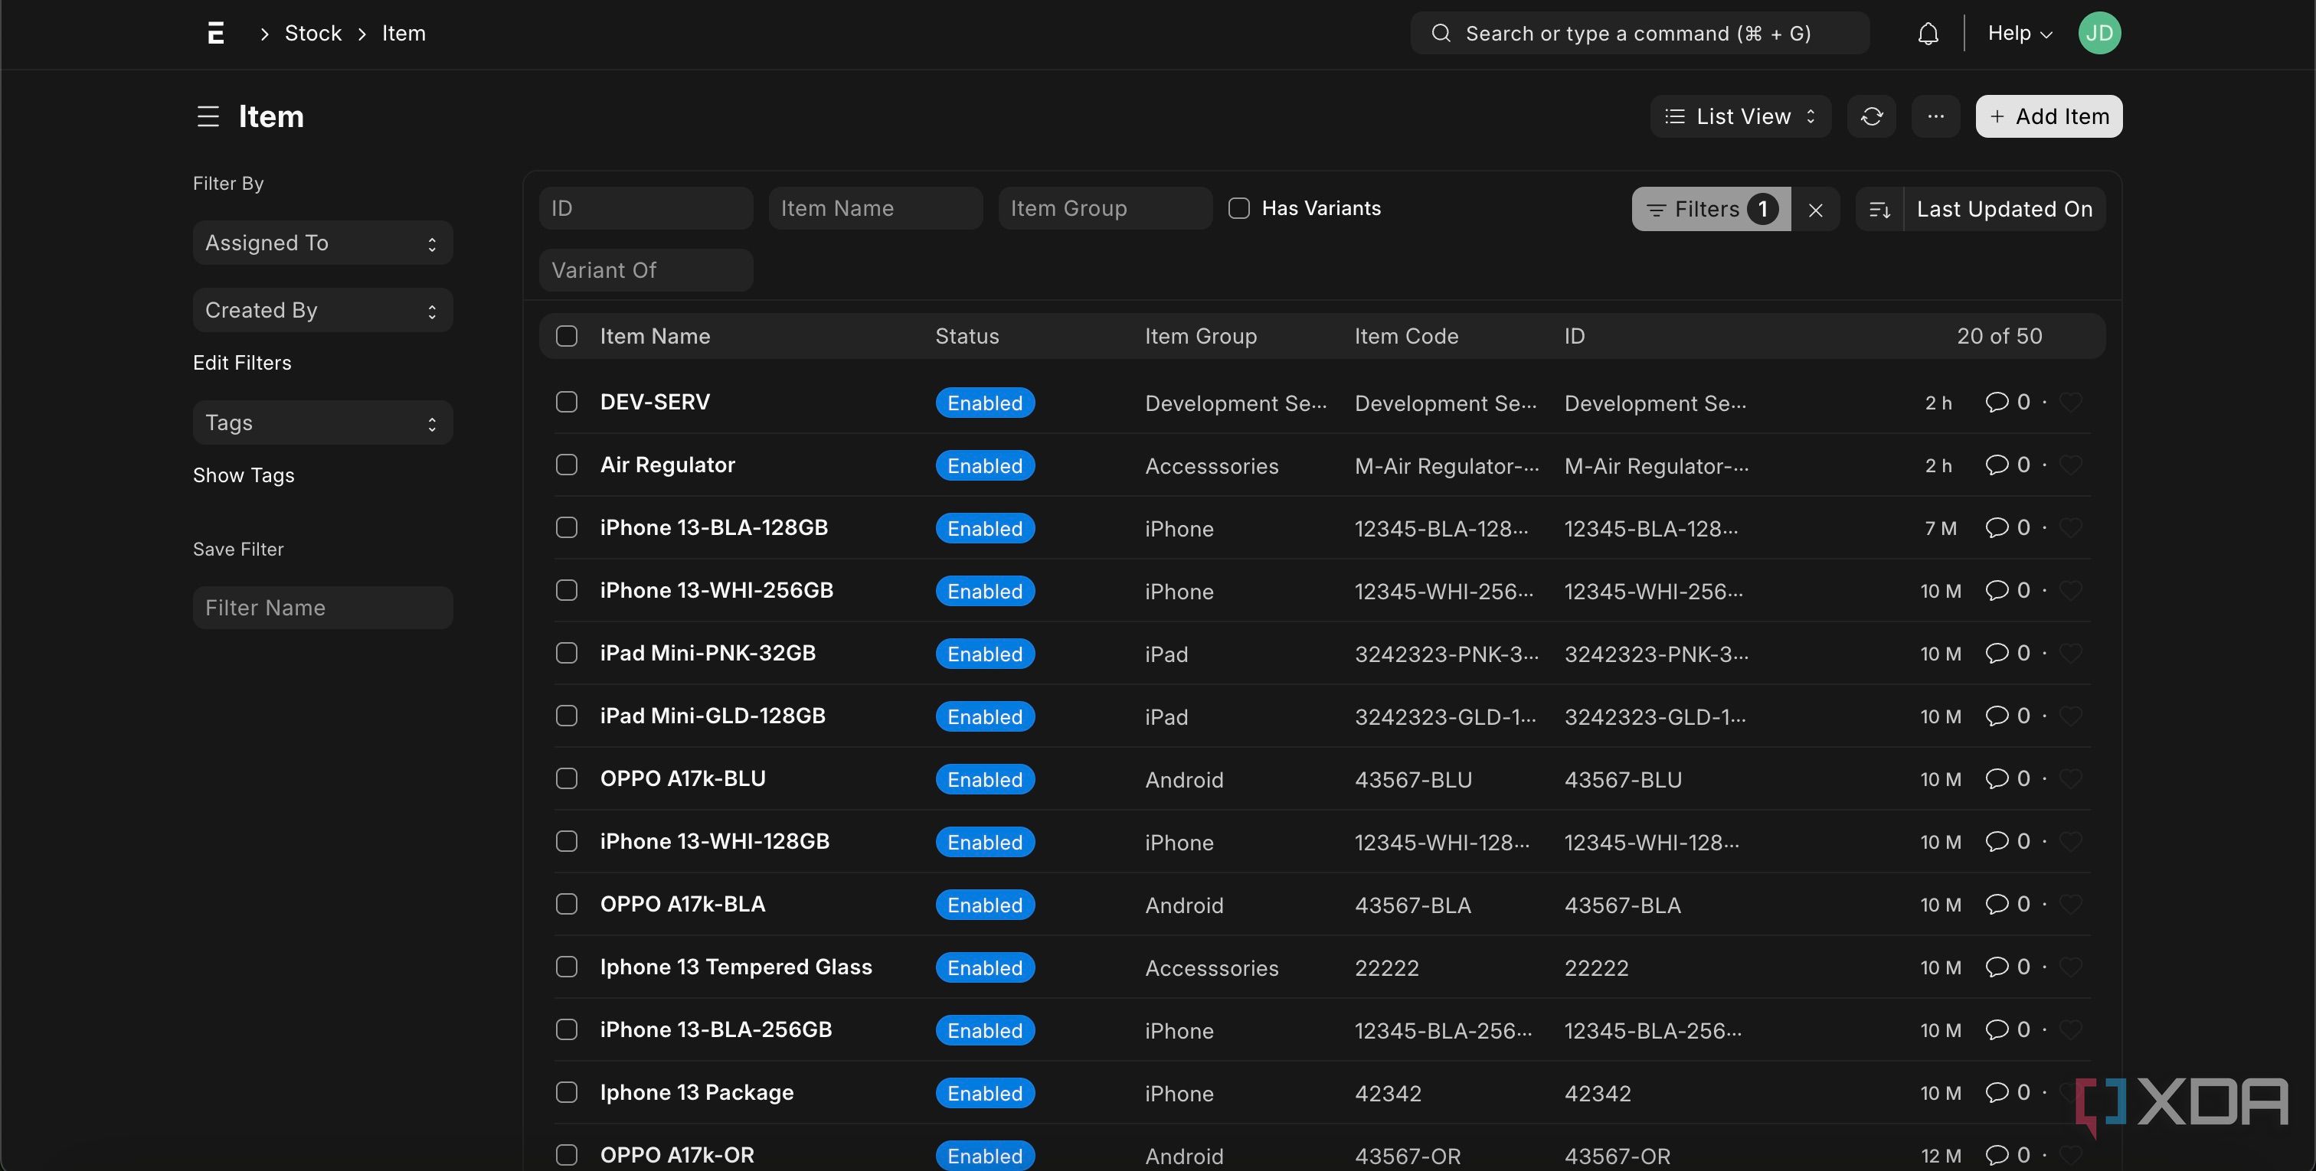Like the iPad Mini-PNK-32GB heart icon
The width and height of the screenshot is (2316, 1171).
click(x=2069, y=654)
